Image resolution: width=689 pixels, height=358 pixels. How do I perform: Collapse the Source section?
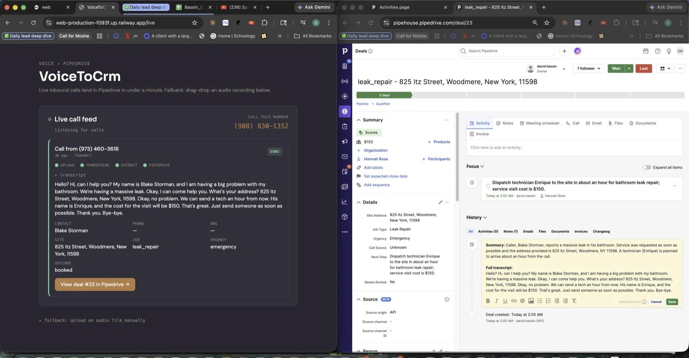pos(359,299)
